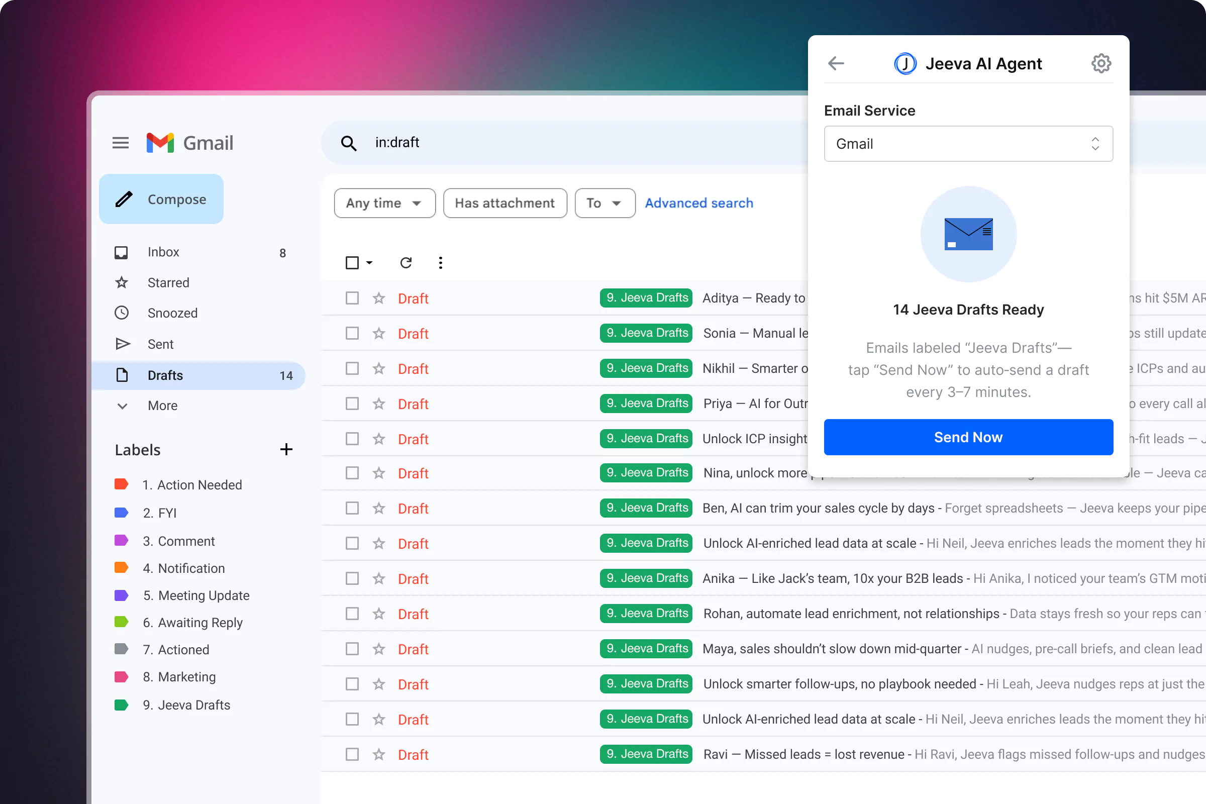Select the Starred mailbox
This screenshot has width=1206, height=804.
168,282
